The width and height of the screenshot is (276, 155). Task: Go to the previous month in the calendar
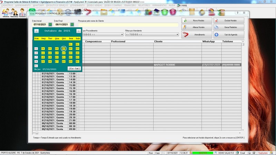[37, 31]
